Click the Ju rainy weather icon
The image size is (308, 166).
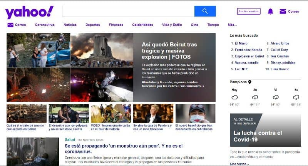tap(255, 97)
